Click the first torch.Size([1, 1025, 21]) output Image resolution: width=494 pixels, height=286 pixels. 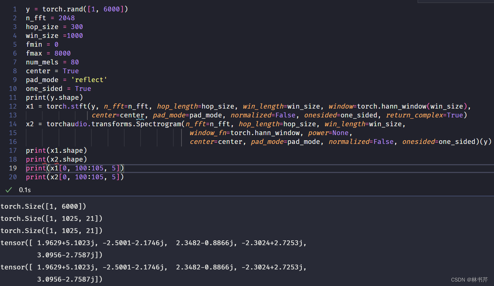coord(52,219)
